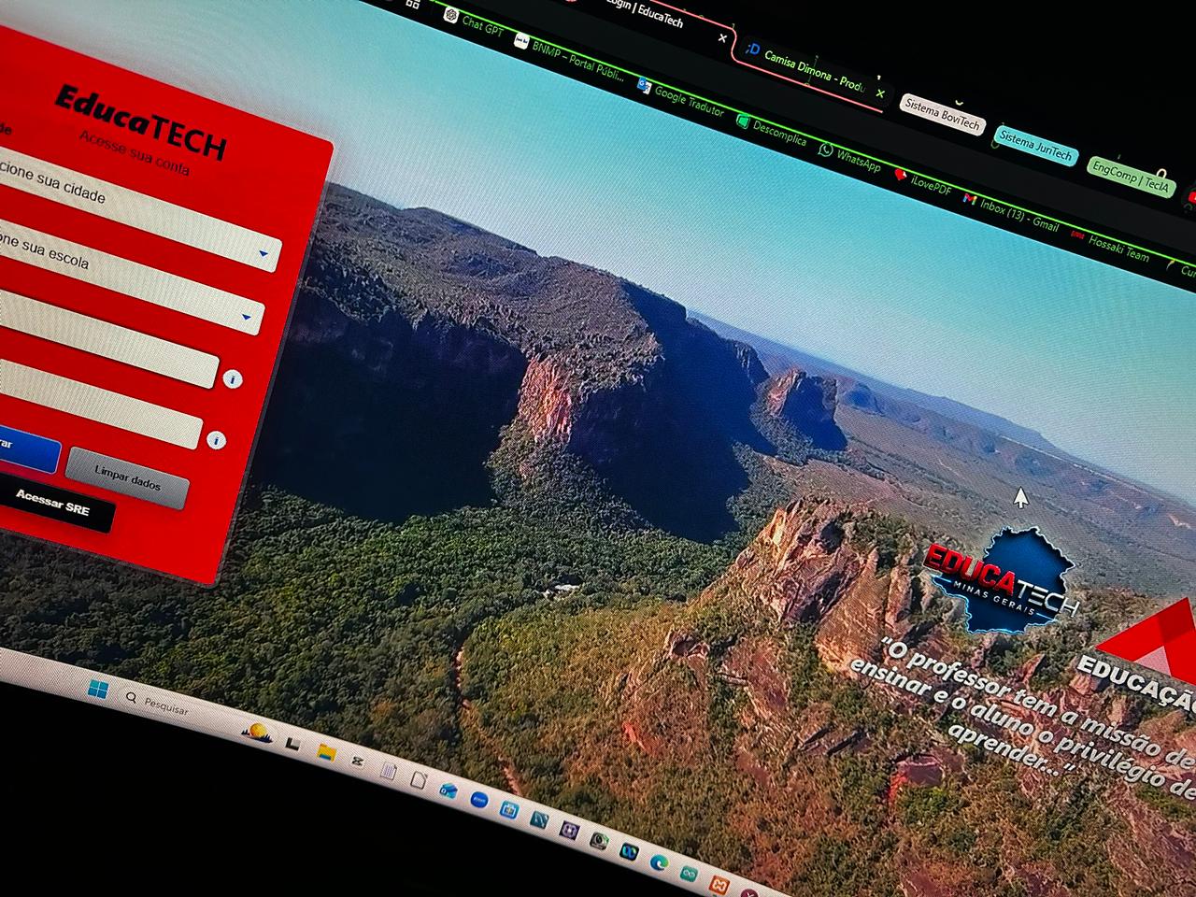Open the blank document taskbar icon
Screen dimensions: 1196x897
click(x=419, y=779)
